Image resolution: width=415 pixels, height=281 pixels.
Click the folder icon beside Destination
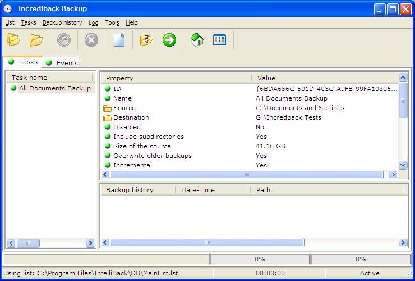107,118
